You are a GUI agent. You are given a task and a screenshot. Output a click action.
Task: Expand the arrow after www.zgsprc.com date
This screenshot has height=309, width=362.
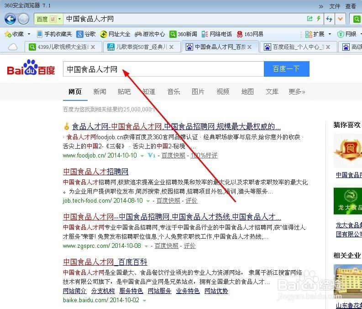tap(146, 246)
